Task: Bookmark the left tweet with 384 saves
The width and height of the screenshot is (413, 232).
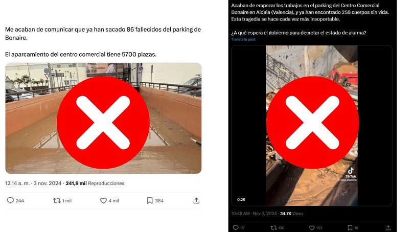Action: (x=150, y=201)
